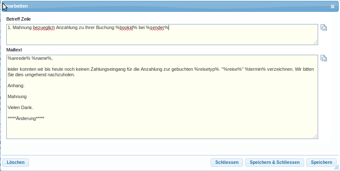This screenshot has height=171, width=340.
Task: Click the Vielen Dank. line in the mail body
Action: coord(20,107)
